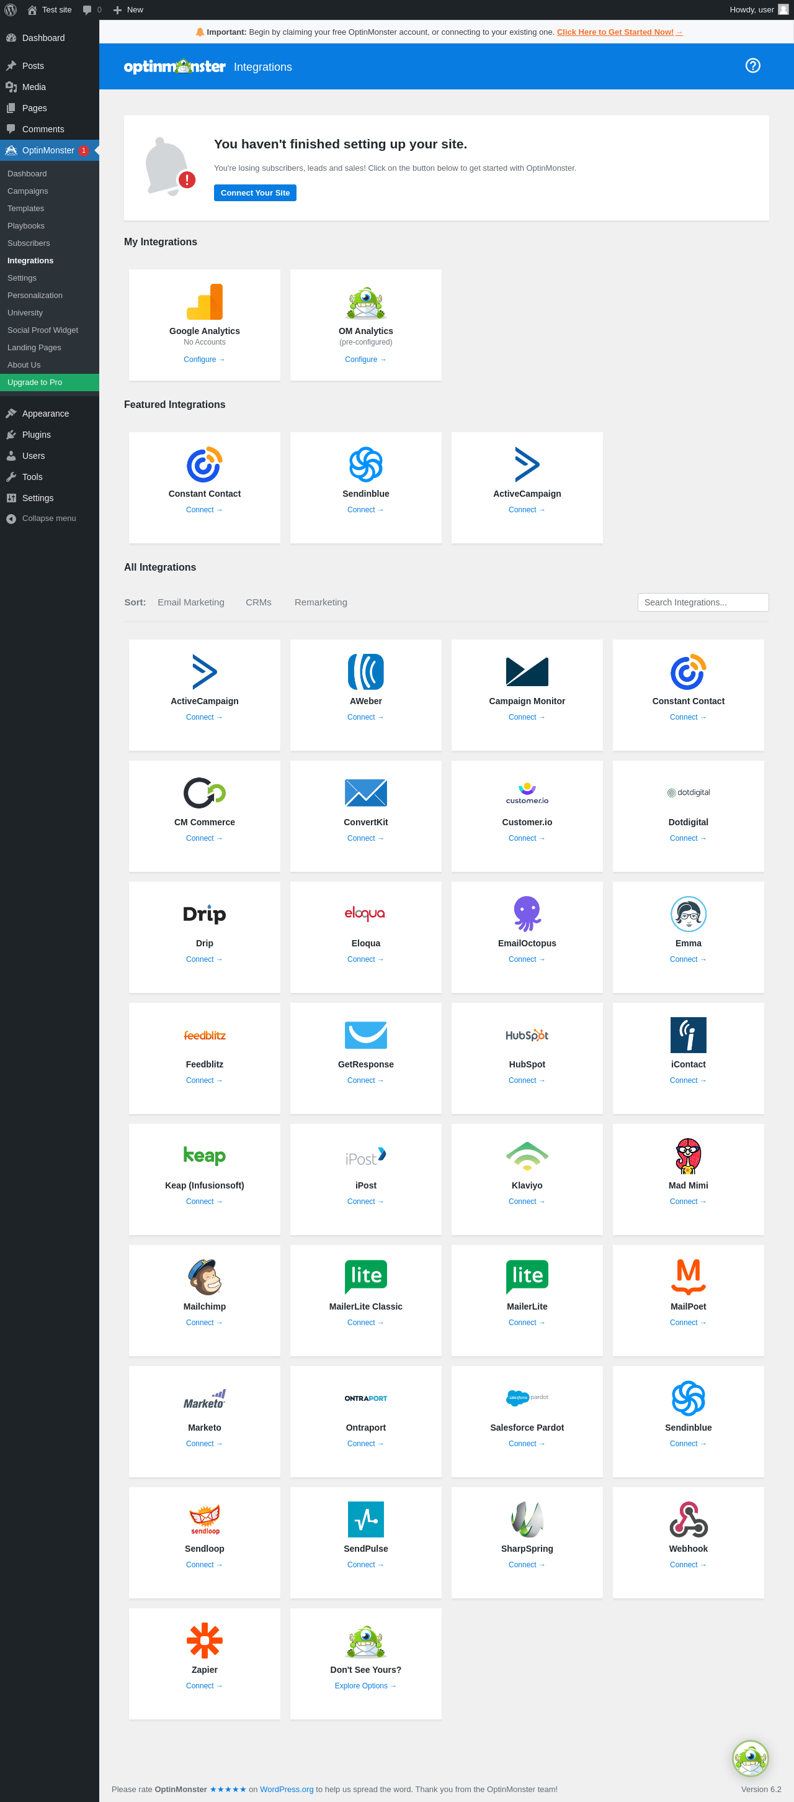The width and height of the screenshot is (794, 1802).
Task: Collapse the WordPress admin menu
Action: pos(50,518)
